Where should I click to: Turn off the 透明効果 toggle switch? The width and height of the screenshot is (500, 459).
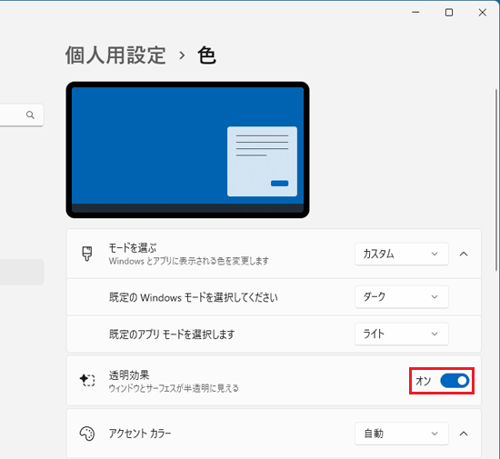pyautogui.click(x=455, y=381)
